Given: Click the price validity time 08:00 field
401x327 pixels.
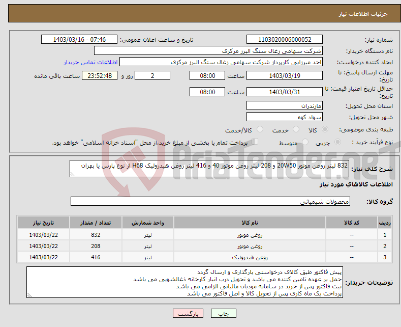Looking at the screenshot, I should [x=207, y=92].
